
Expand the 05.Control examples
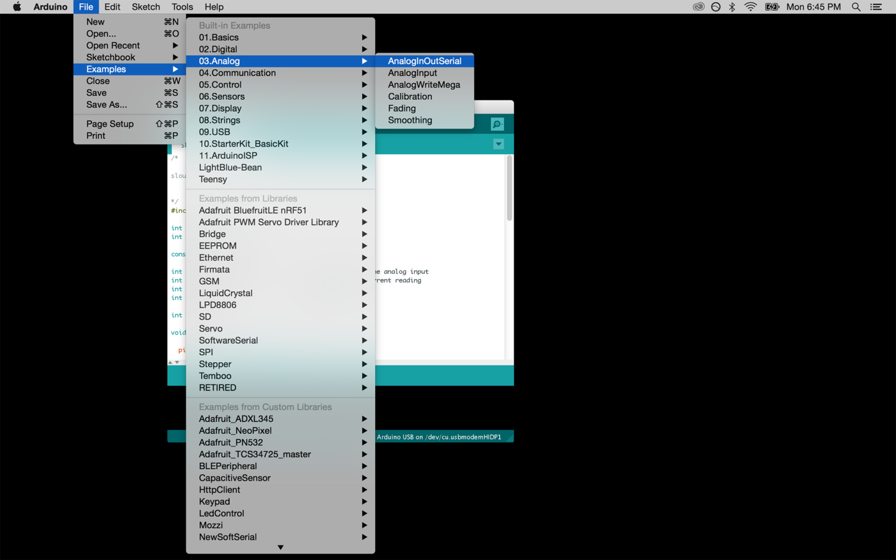click(280, 84)
